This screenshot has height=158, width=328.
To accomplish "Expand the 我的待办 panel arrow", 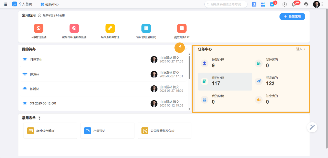I will (x=186, y=49).
